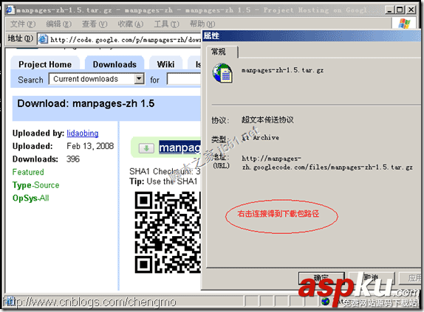Screen dimensions: 424x312
Task: Click the Type-Source label link
Action: 35,185
